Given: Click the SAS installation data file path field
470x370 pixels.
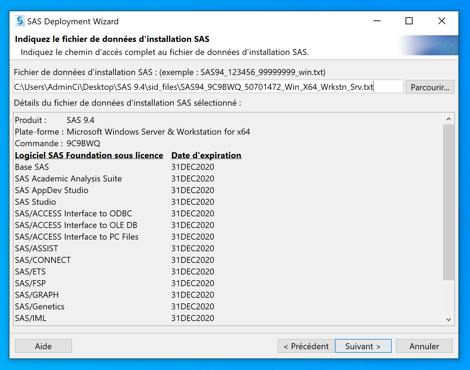Looking at the screenshot, I should pyautogui.click(x=208, y=87).
